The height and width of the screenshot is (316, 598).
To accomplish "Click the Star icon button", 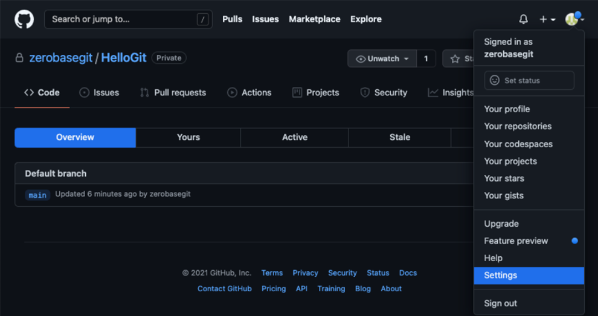I will tap(455, 59).
